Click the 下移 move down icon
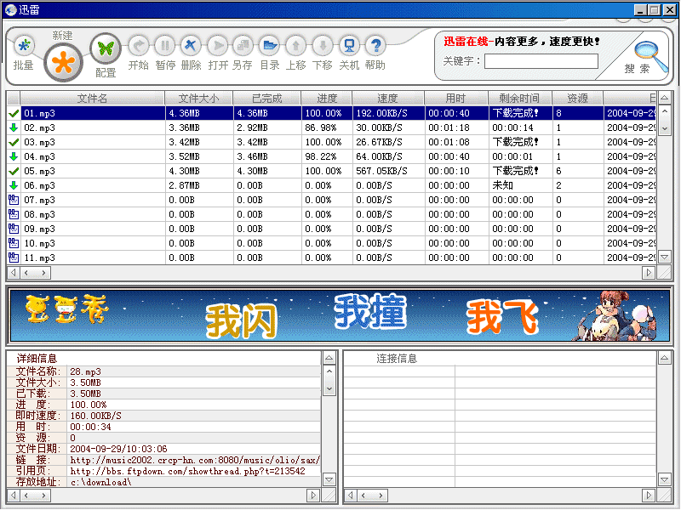Viewport: 681px width, 510px height. pyautogui.click(x=323, y=46)
